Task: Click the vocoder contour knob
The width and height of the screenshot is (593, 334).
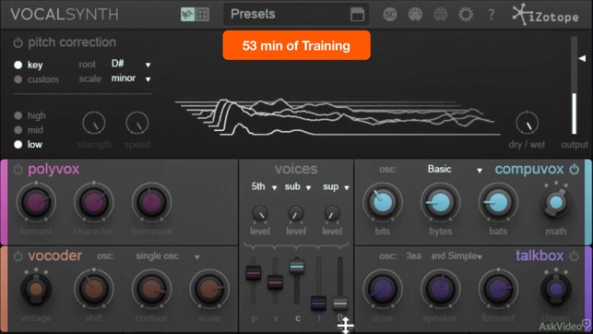Action: click(151, 289)
